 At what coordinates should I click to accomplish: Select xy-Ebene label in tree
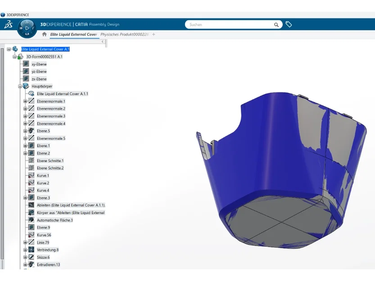pos(39,64)
